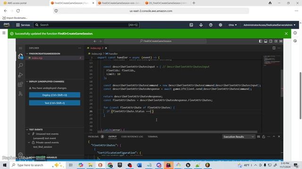Open the Execution Results output dropdown
Viewport: 302px width, 169px height.
[x=238, y=137]
